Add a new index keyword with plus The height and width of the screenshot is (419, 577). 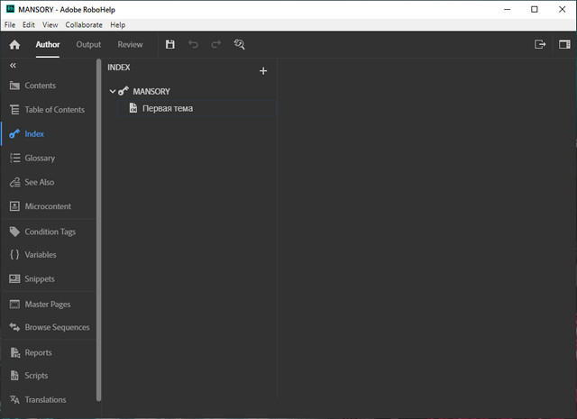click(x=263, y=71)
